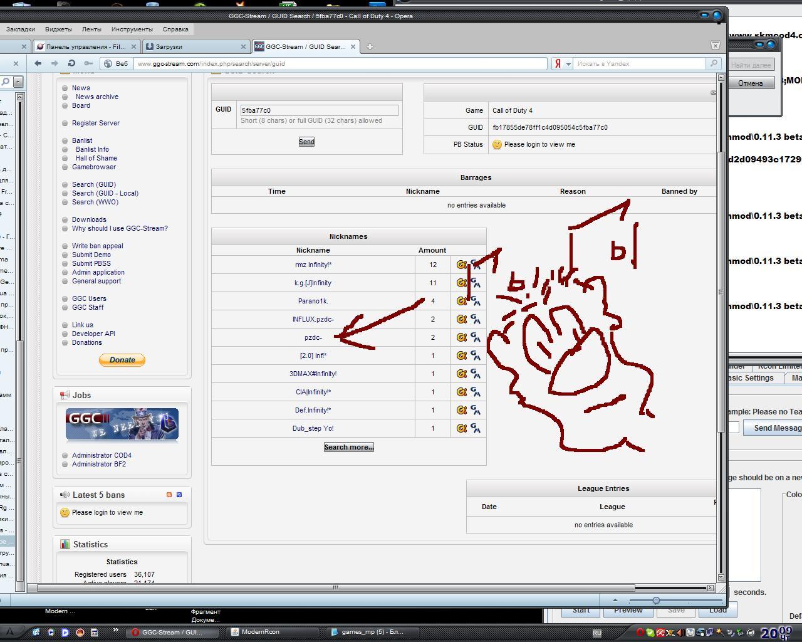Close the Загрузки tab
802x642 pixels.
243,46
